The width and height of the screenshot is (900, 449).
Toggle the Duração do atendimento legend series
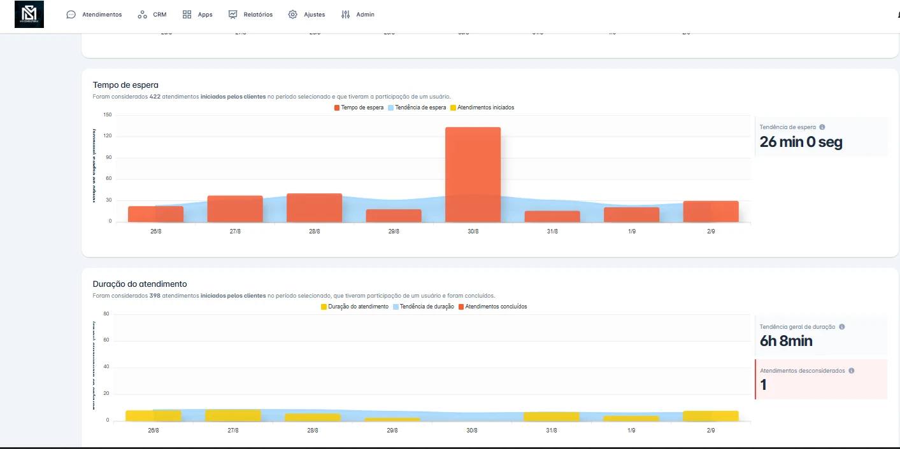(354, 307)
